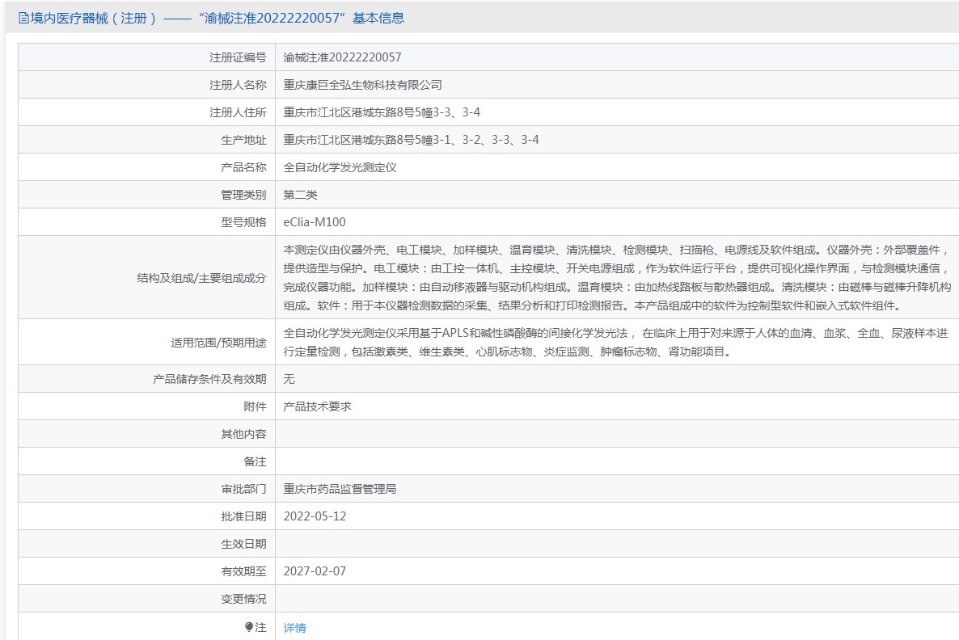Click the 产品名称 label cell
Viewport: 959px width, 640px height.
click(147, 167)
